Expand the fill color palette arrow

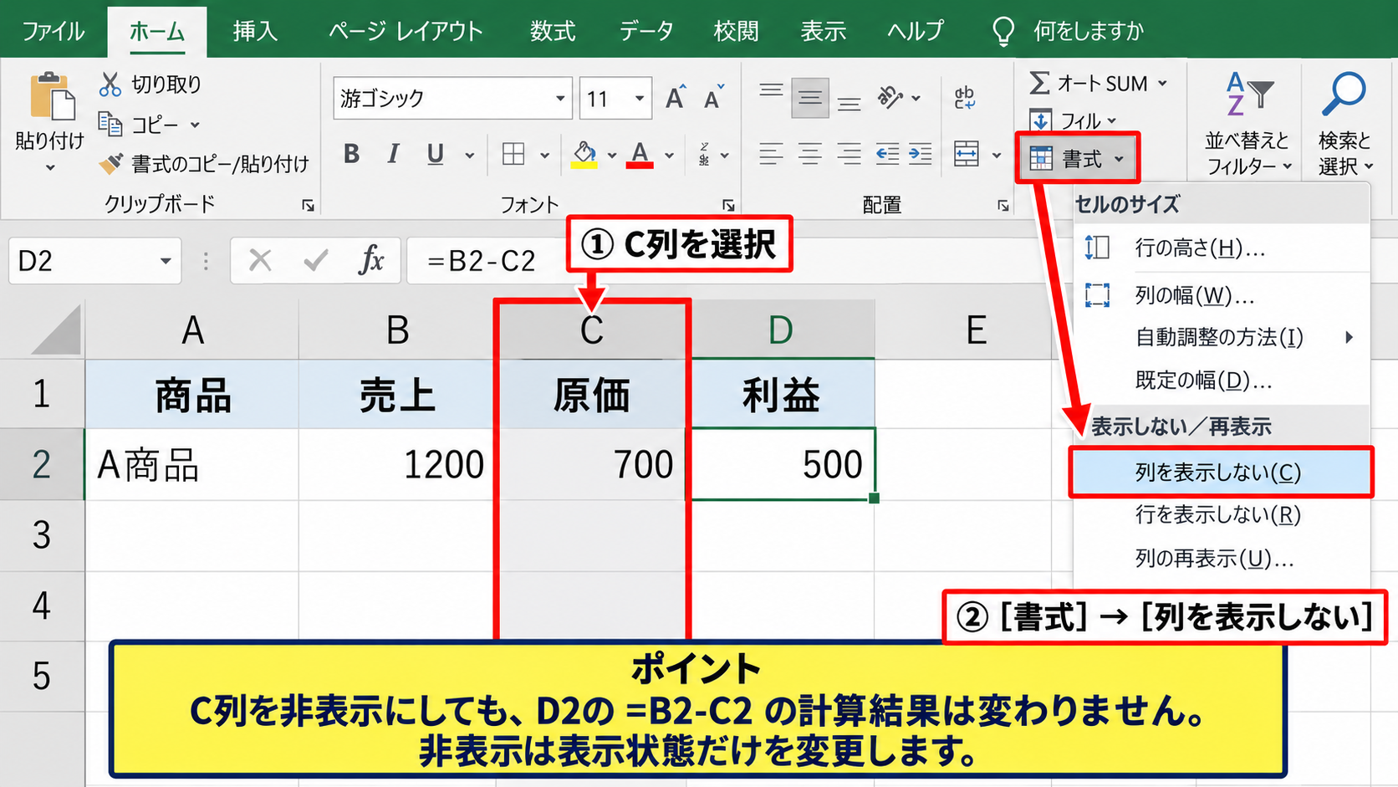click(x=611, y=155)
